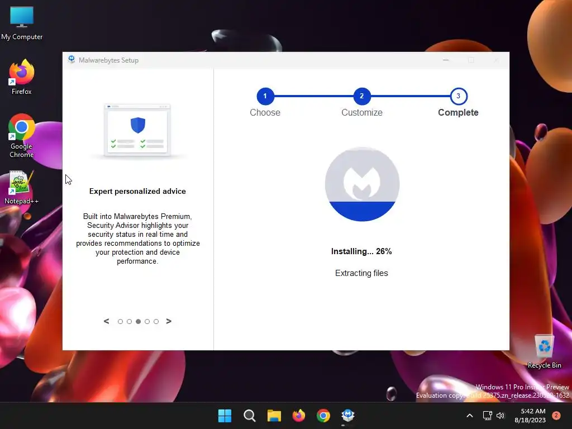Open Firefox from the taskbar

(299, 416)
